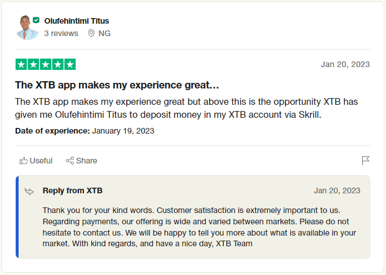Click the XTB reply date
Screen dimensions: 386x275
337,190
